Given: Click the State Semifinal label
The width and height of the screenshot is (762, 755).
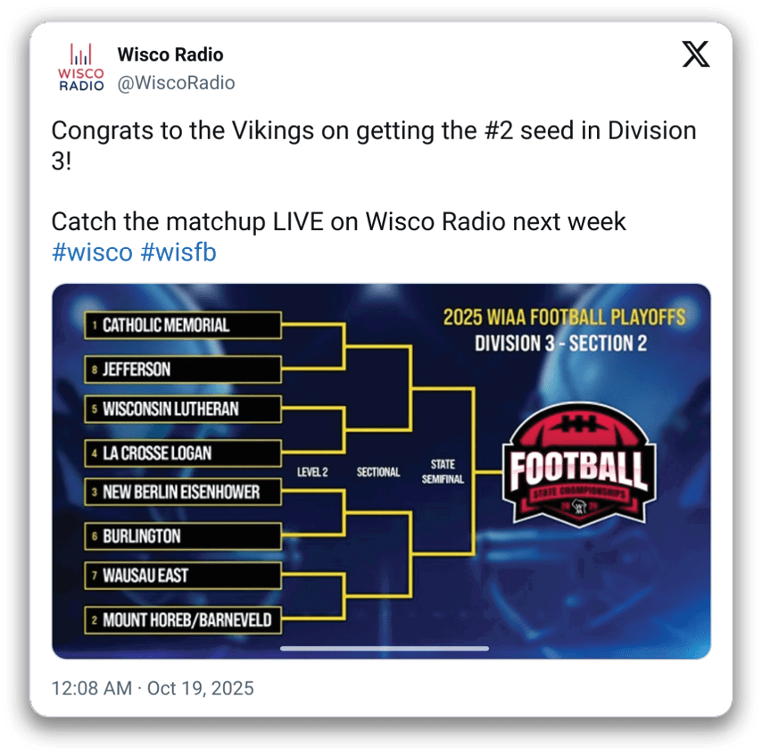Looking at the screenshot, I should pos(443,471).
